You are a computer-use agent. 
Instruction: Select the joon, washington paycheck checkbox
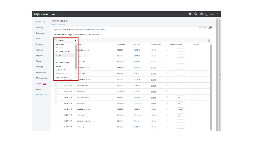[x=56, y=97]
